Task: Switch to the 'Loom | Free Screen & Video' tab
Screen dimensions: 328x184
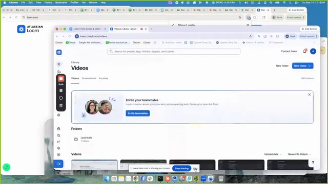Action: [x=88, y=29]
